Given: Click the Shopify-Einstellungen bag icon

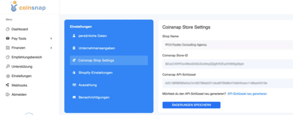Looking at the screenshot, I should click(x=74, y=73).
